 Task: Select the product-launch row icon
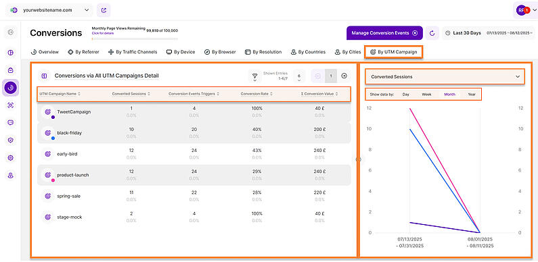coord(48,175)
